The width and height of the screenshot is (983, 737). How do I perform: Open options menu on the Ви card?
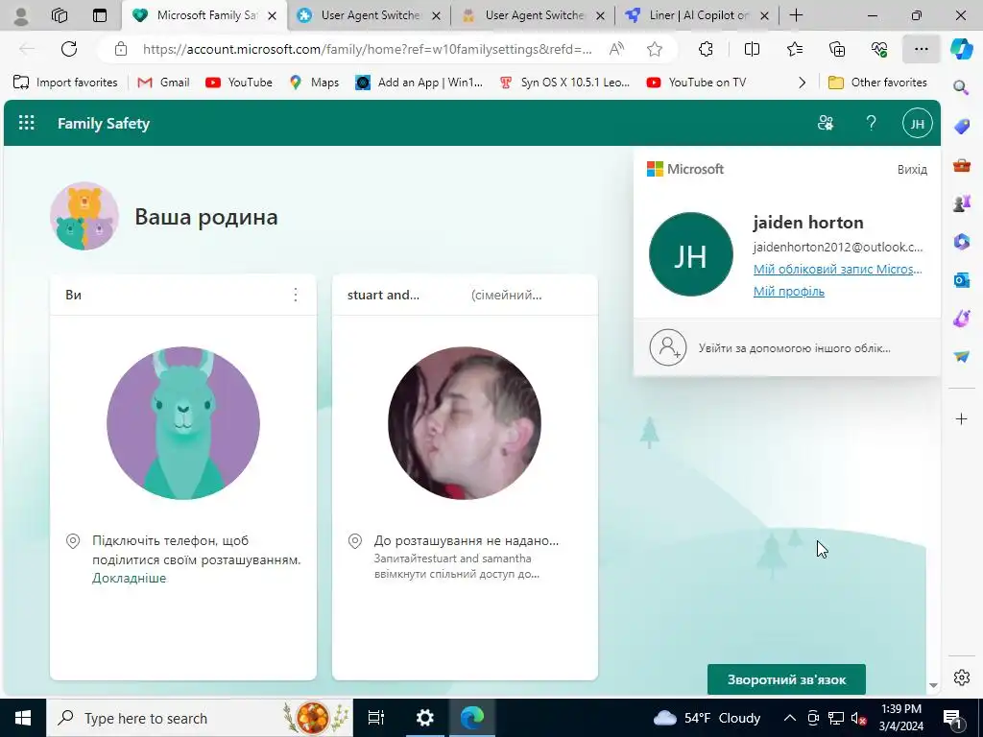(x=296, y=295)
